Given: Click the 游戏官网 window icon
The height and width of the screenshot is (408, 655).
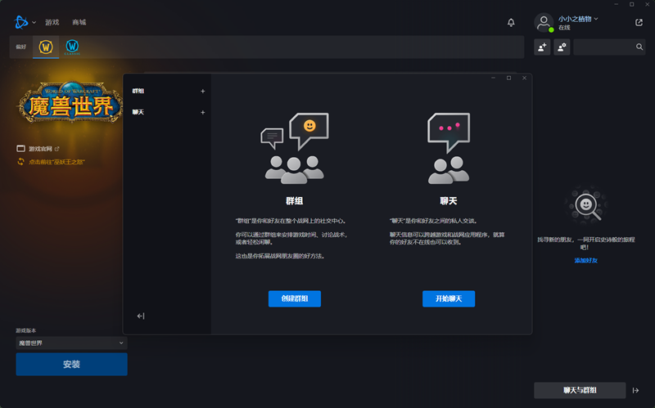Looking at the screenshot, I should point(21,149).
